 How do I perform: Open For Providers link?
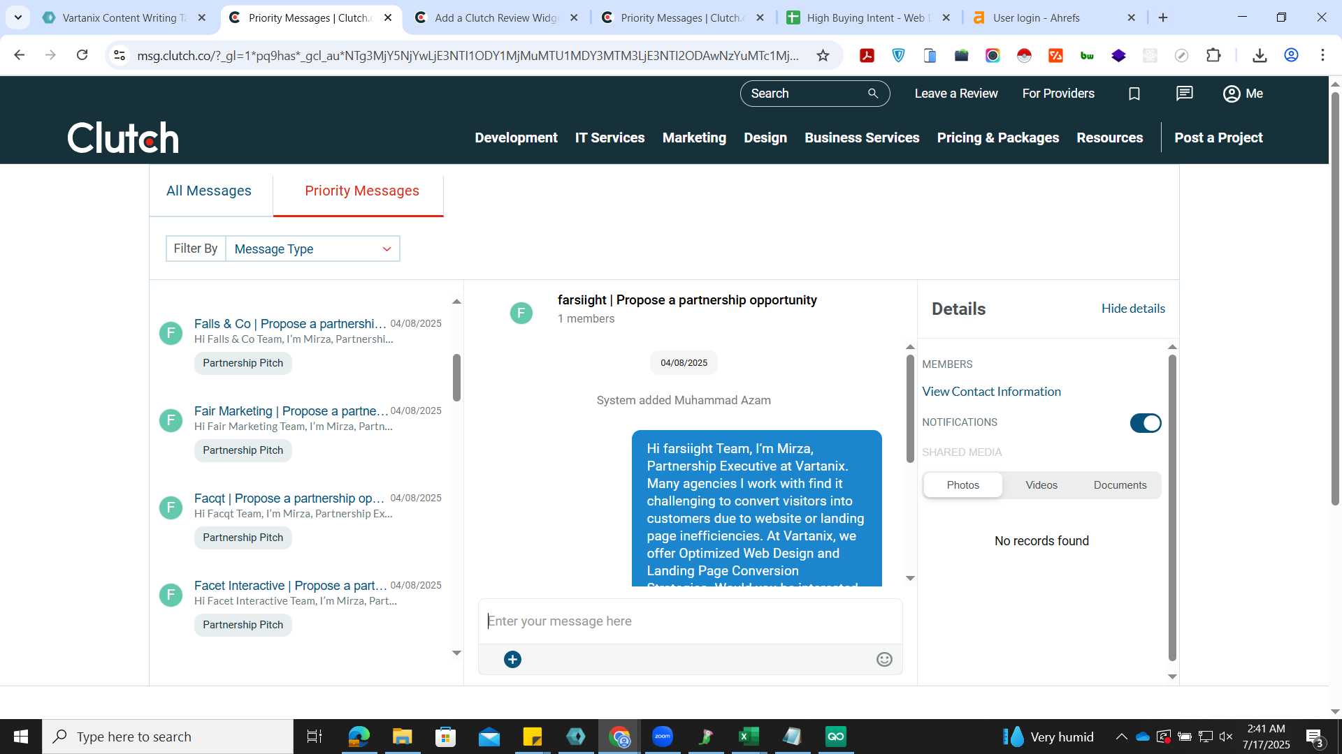point(1058,94)
